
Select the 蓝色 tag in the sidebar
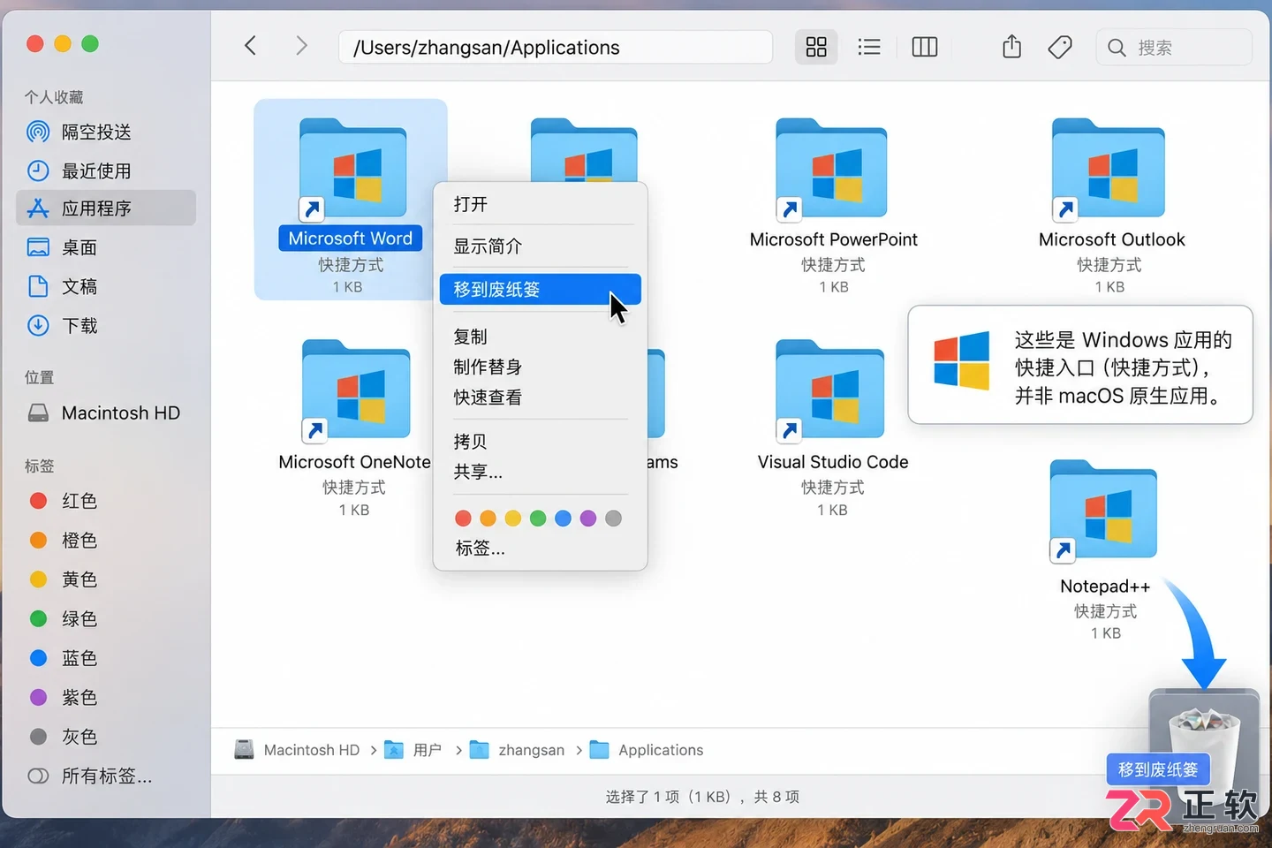tap(106, 658)
